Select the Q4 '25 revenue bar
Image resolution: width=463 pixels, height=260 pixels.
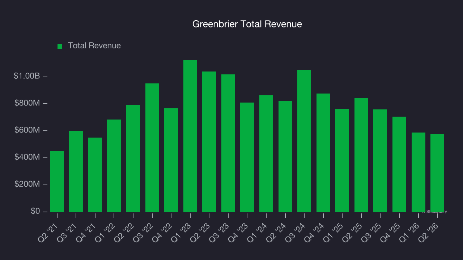pyautogui.click(x=399, y=164)
